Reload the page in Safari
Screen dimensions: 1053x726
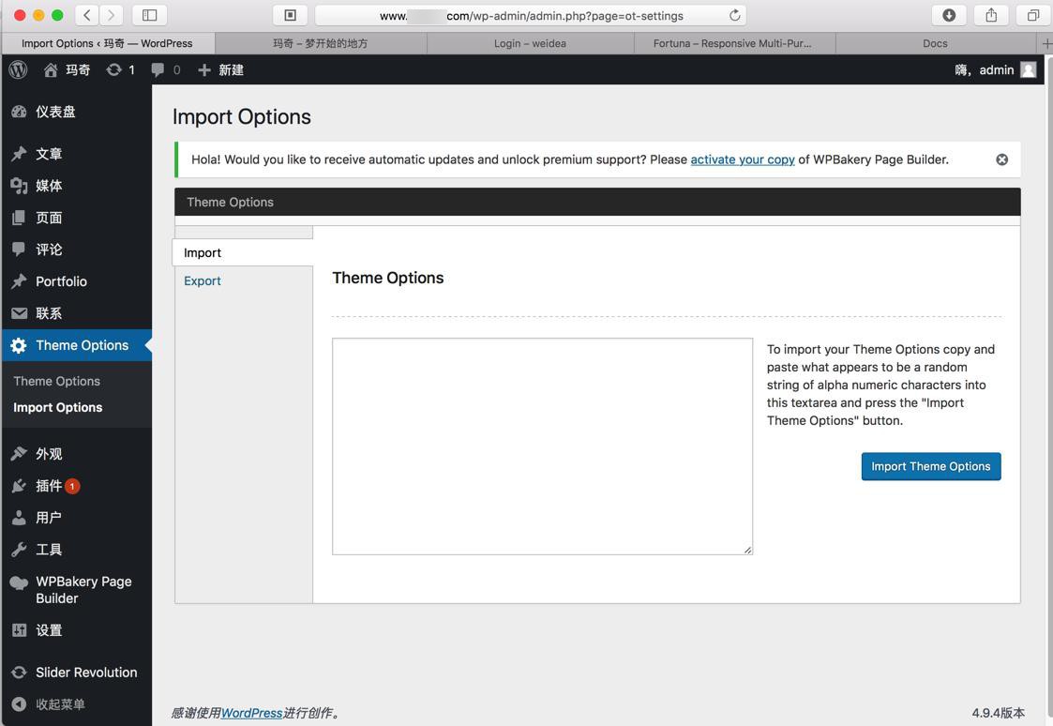pos(735,15)
